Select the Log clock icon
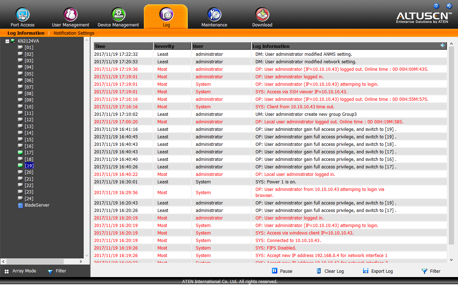458x286 pixels. (166, 15)
